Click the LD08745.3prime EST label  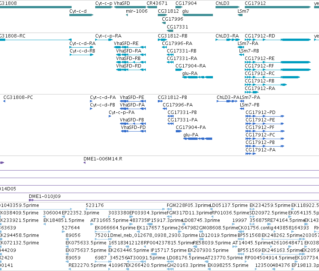coord(201,220)
